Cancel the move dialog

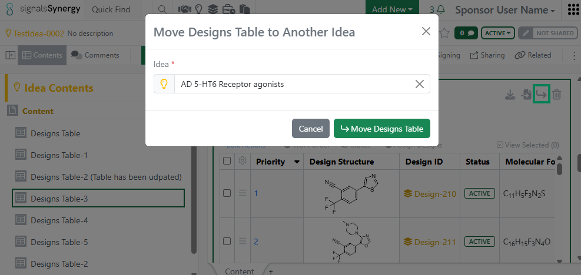click(310, 129)
